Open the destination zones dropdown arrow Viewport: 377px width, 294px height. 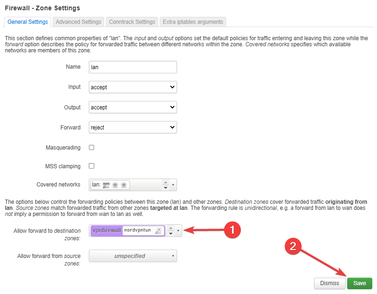click(178, 230)
